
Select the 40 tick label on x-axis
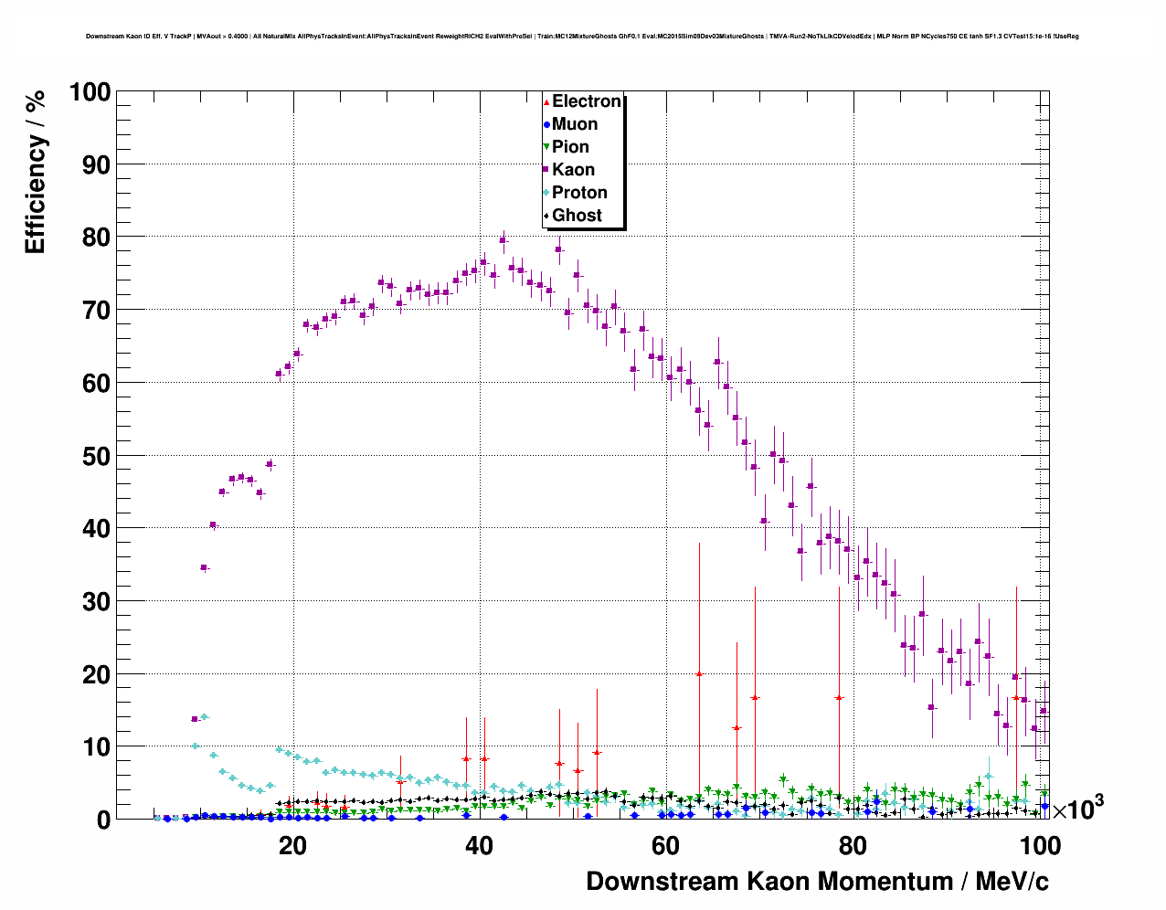click(x=479, y=846)
